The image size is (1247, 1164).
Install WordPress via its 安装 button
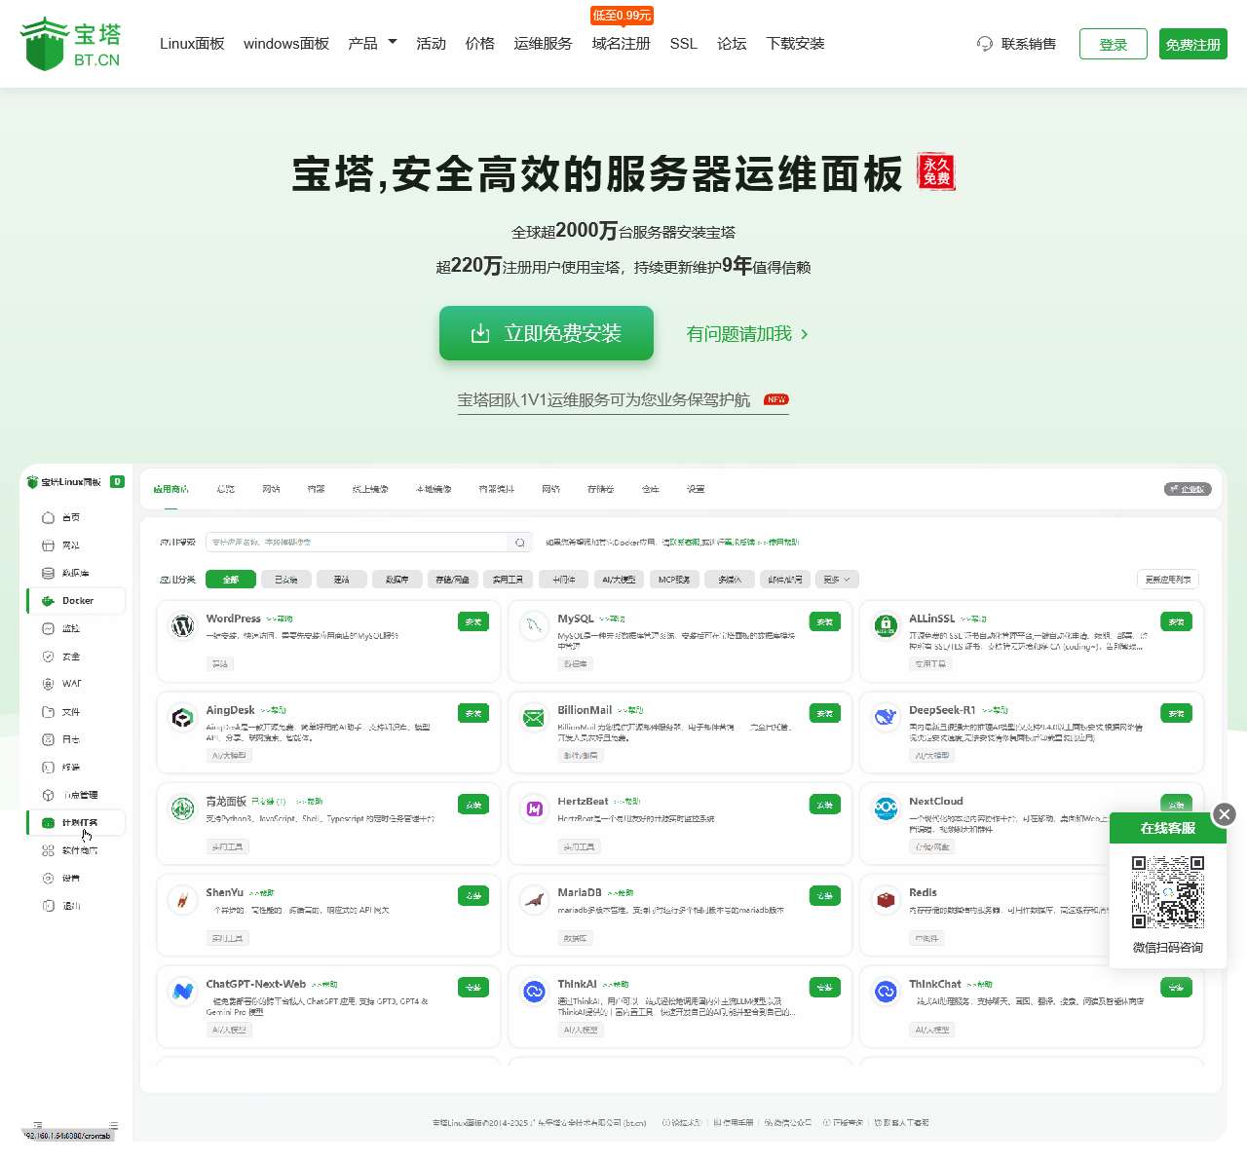473,621
